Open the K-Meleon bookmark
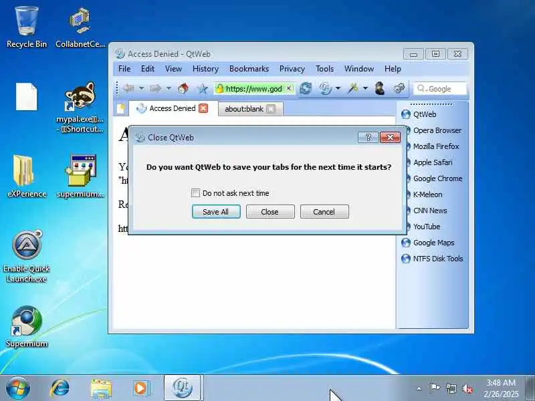Viewport: 535px width, 401px height. pos(427,194)
